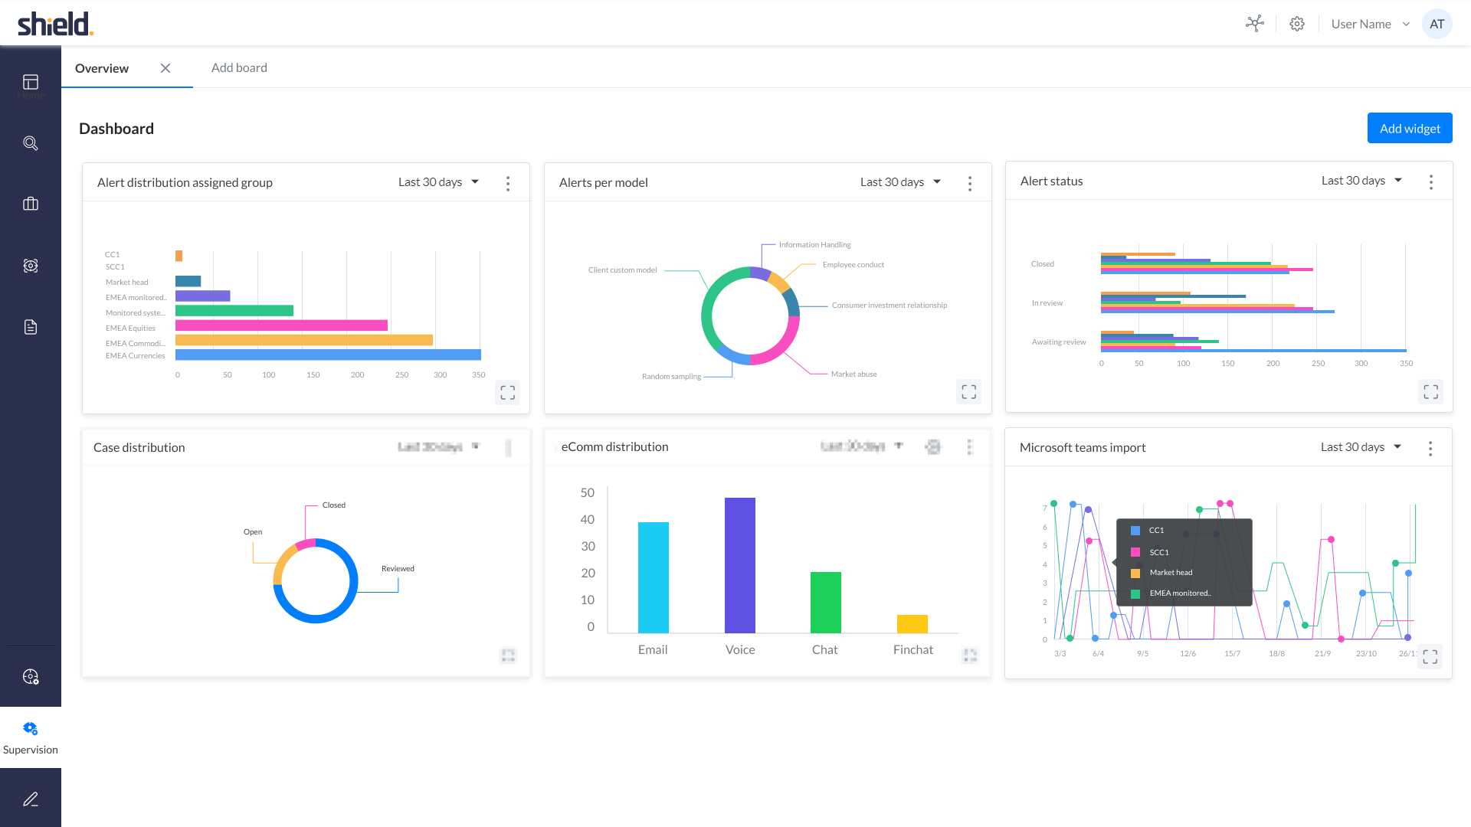Open Microsoft teams import options menu
1471x827 pixels.
coord(1430,449)
